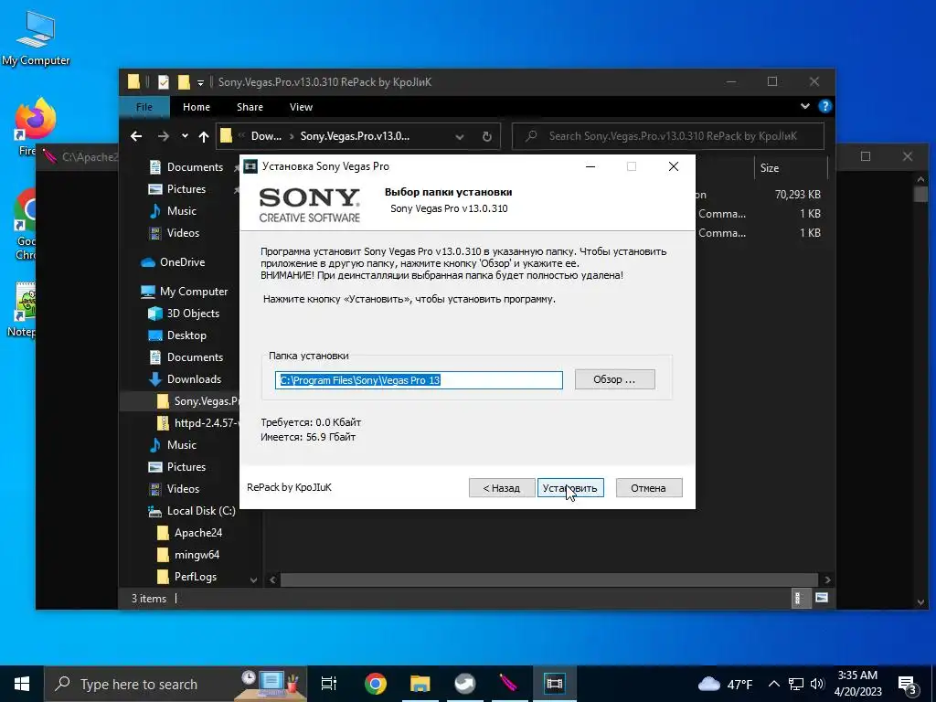
Task: Open File Explorer from taskbar
Action: [420, 684]
